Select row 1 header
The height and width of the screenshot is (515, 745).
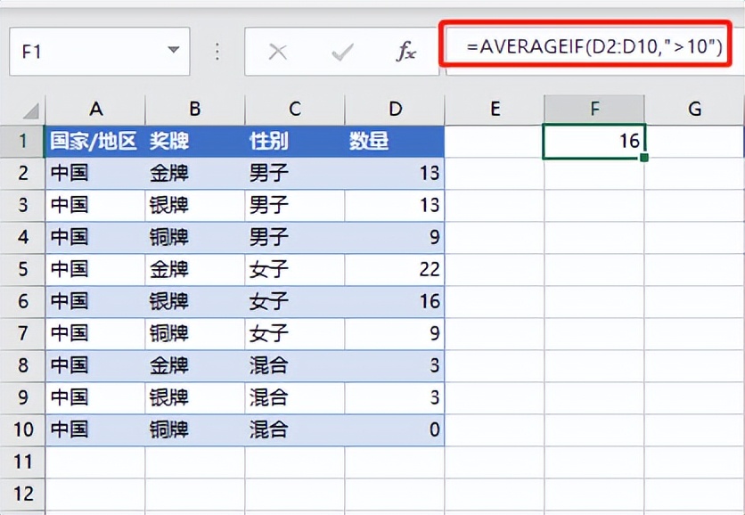[x=23, y=141]
